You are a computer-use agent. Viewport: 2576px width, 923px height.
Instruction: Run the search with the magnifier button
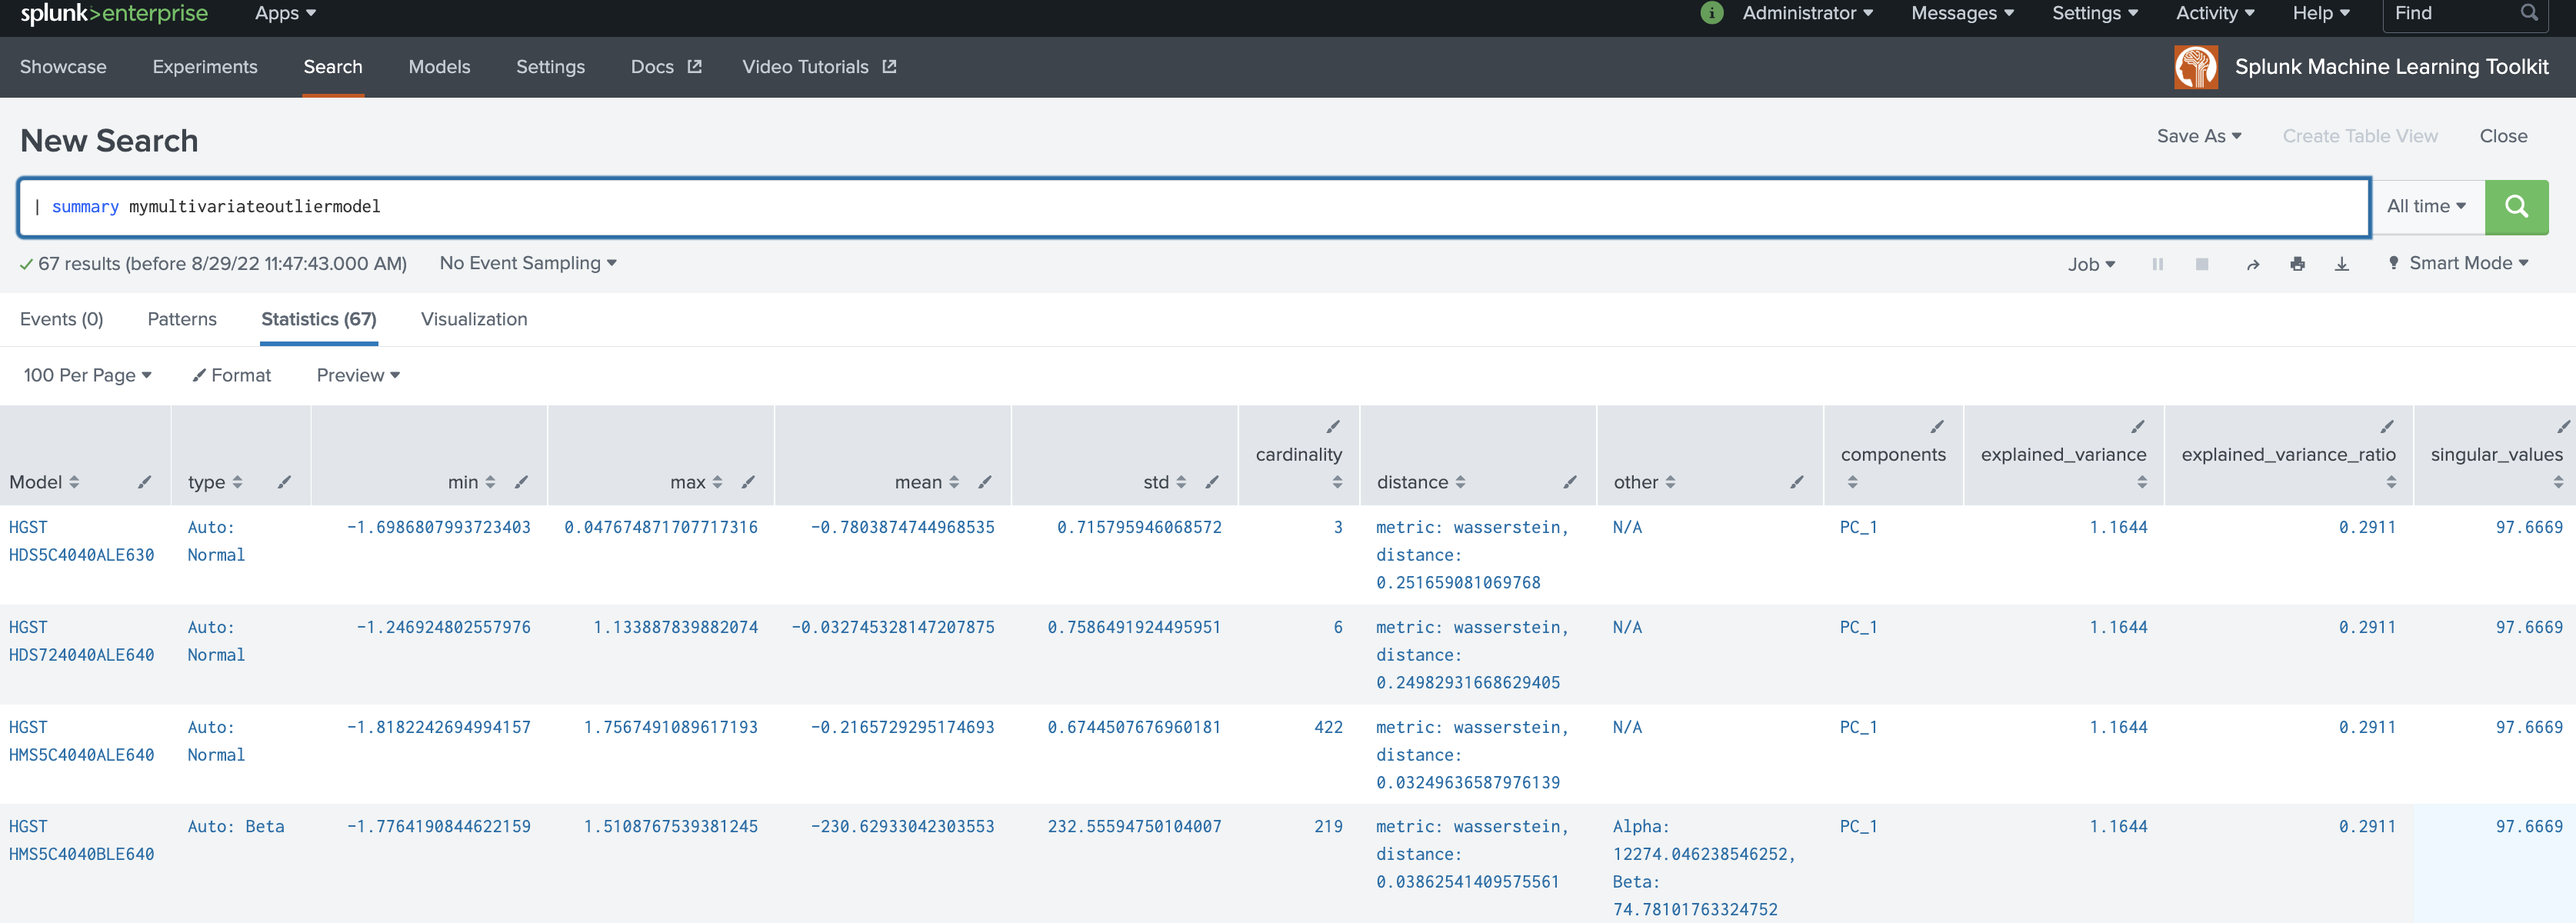(2516, 206)
